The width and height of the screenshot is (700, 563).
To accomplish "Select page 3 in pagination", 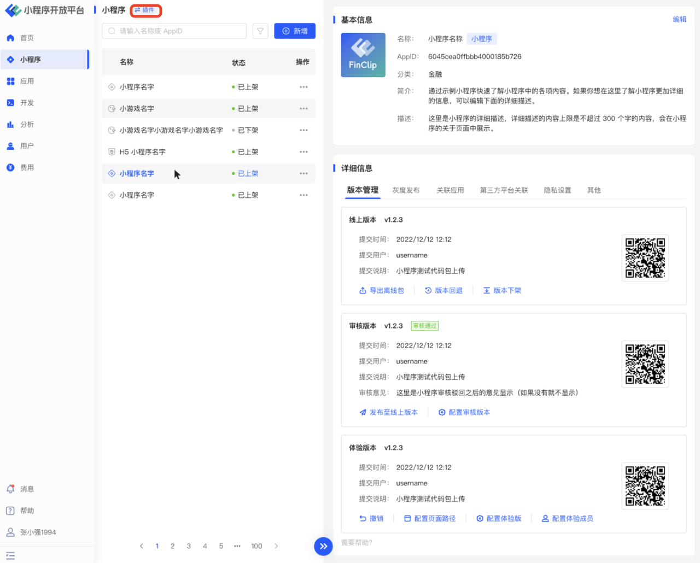I will [189, 546].
